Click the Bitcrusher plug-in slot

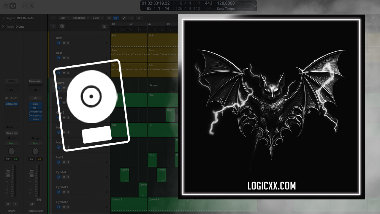tap(12, 104)
